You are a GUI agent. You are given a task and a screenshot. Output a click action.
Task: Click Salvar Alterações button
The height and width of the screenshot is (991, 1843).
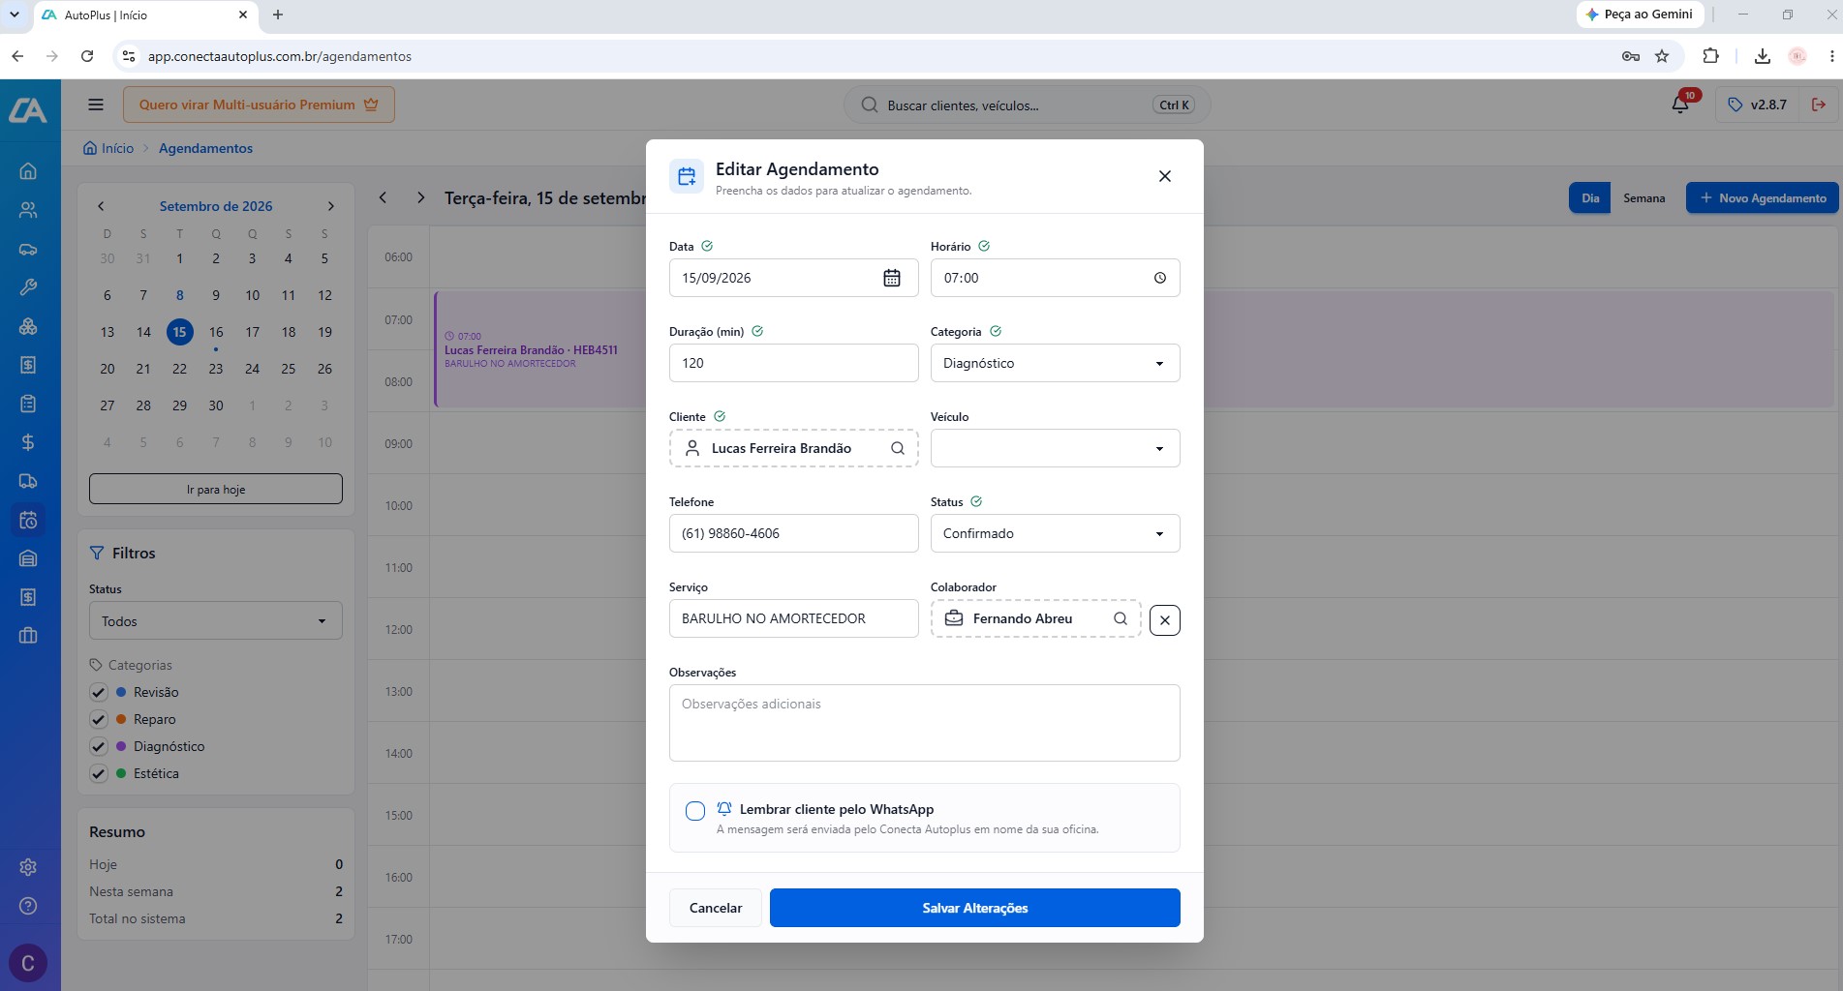pos(974,908)
